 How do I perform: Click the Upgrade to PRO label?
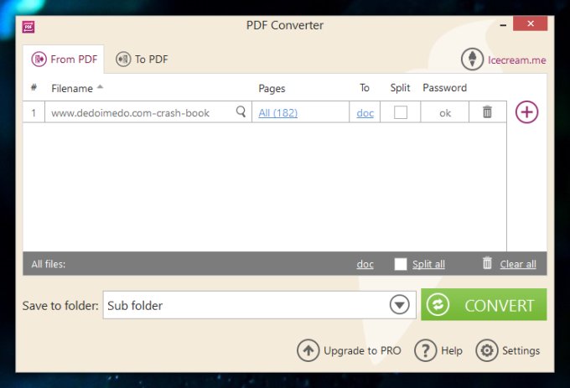[362, 350]
